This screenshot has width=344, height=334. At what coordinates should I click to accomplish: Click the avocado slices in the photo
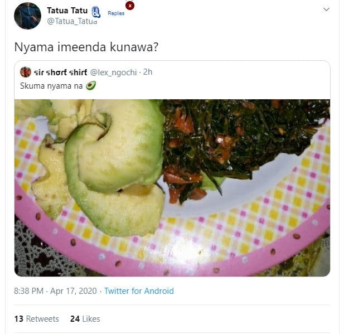point(112,162)
